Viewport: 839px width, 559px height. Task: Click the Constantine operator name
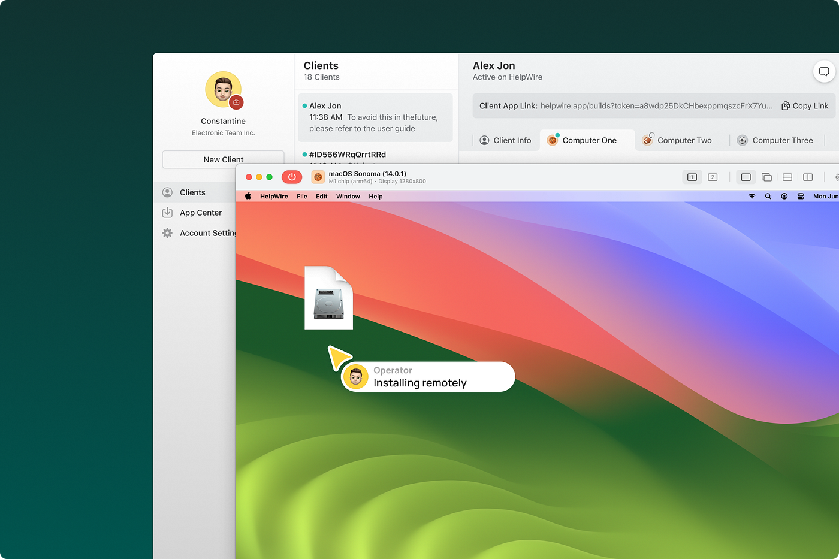coord(223,121)
